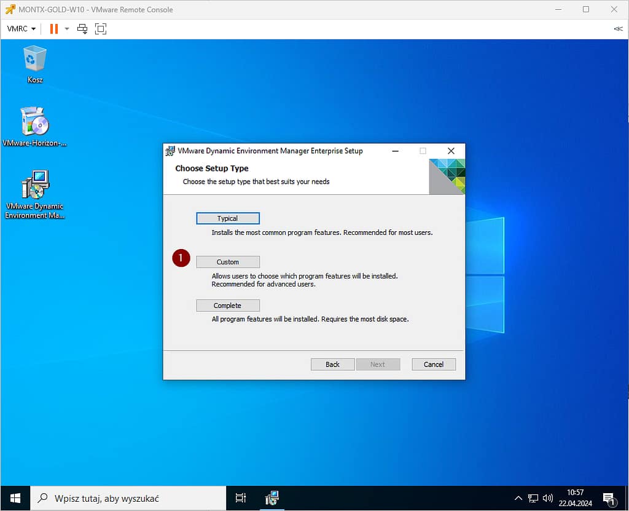The width and height of the screenshot is (629, 511).
Task: Enter full screen mode in VMRC
Action: 101,29
